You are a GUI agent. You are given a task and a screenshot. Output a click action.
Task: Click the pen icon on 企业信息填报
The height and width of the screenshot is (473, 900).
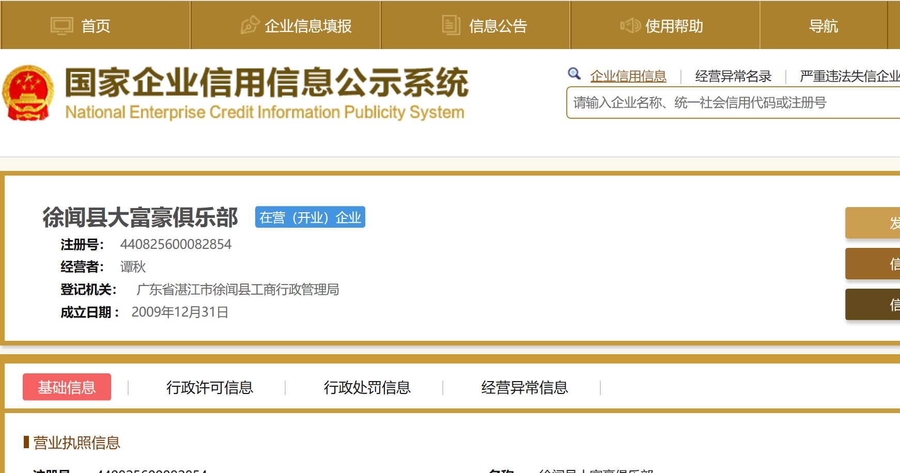click(x=250, y=25)
